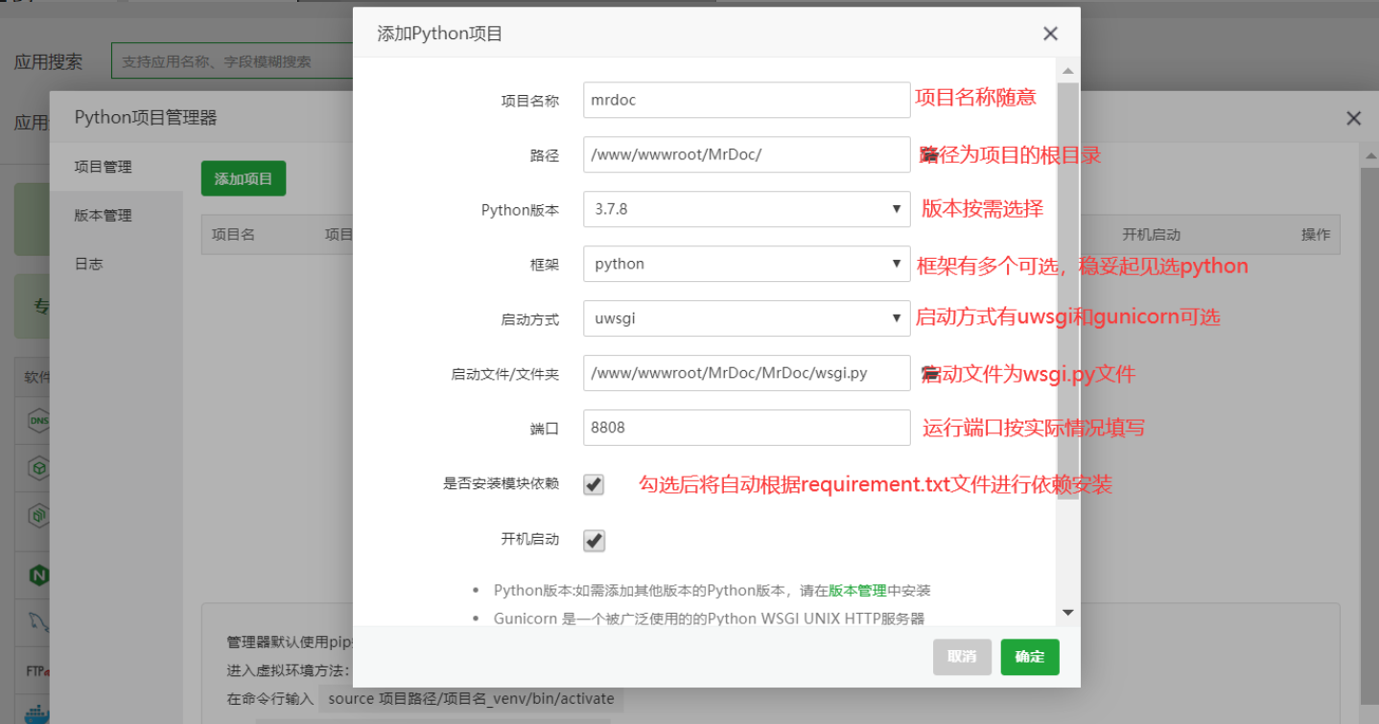Click the green 添加项目 button

coord(243,178)
